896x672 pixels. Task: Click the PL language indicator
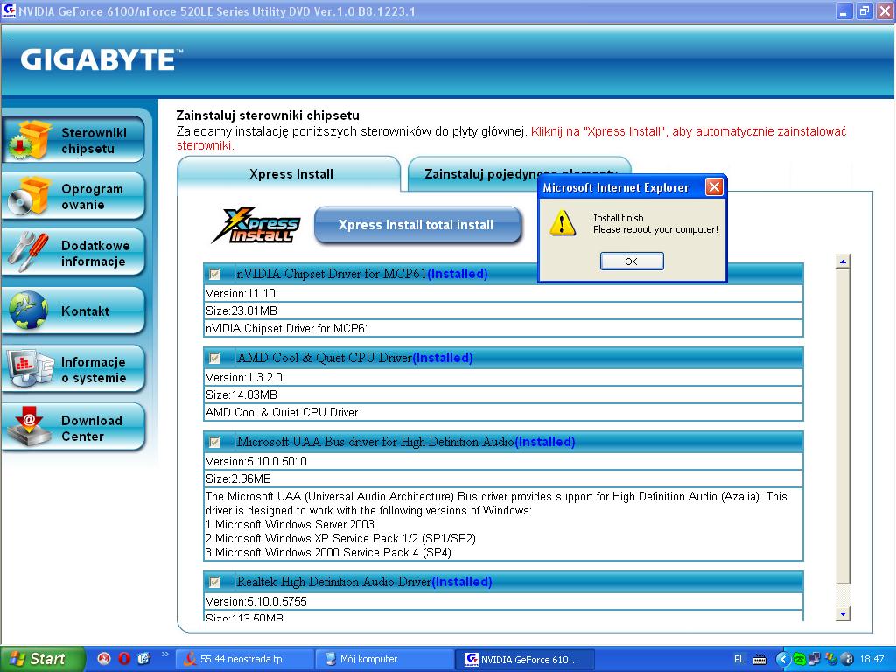(x=738, y=660)
